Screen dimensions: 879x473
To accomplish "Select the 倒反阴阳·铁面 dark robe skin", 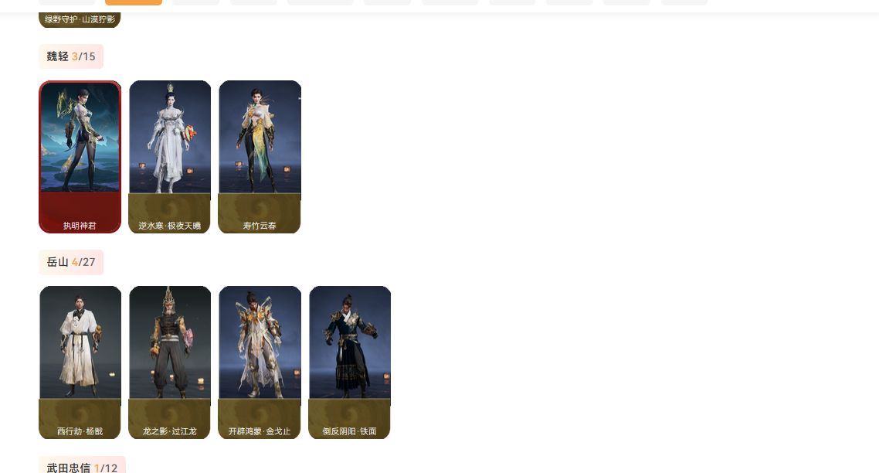I will click(x=349, y=362).
